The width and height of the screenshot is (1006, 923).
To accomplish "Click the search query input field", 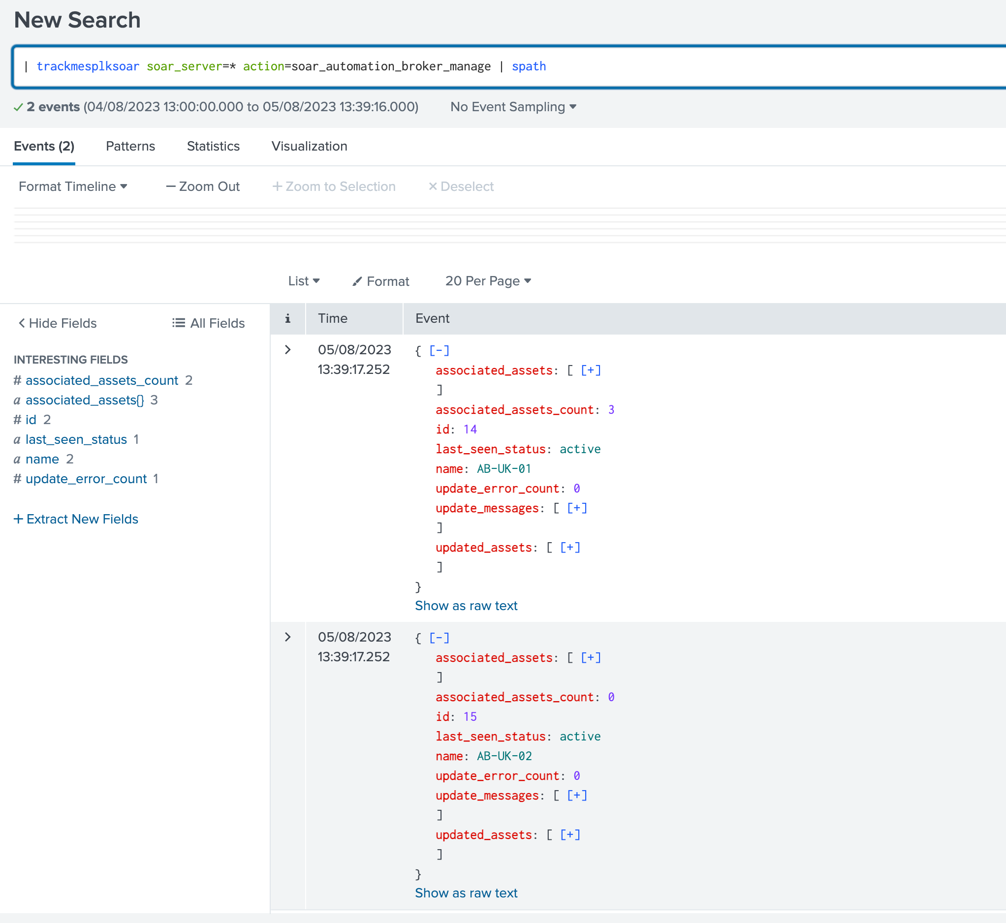I will point(509,66).
